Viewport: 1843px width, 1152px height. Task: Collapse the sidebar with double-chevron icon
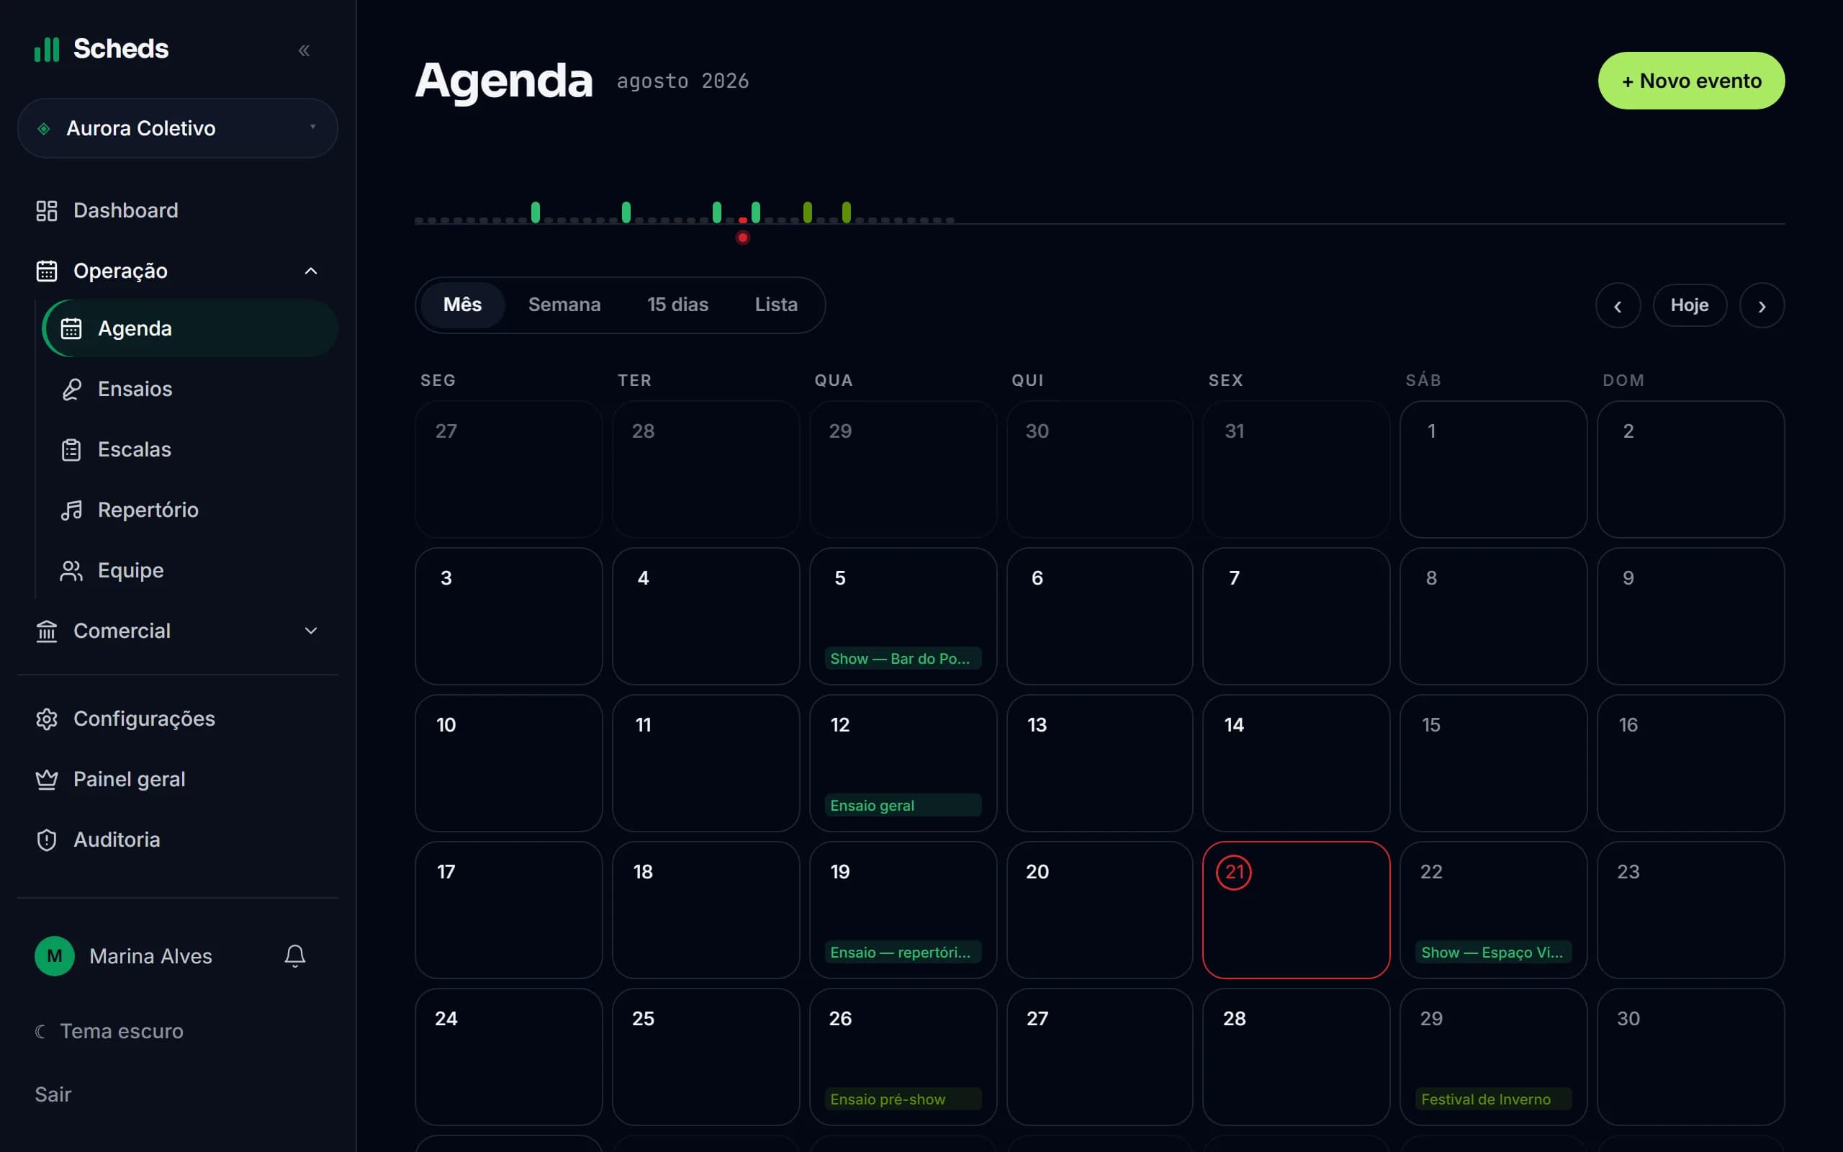[x=304, y=50]
